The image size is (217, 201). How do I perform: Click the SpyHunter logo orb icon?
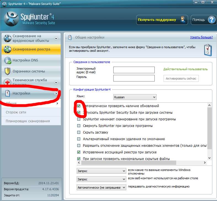coord(11,19)
